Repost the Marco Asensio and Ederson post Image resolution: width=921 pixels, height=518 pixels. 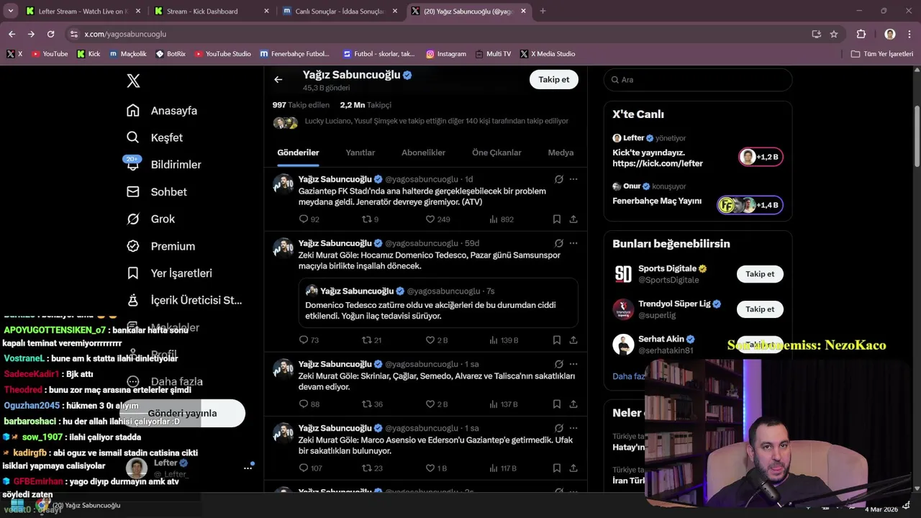[x=372, y=468]
